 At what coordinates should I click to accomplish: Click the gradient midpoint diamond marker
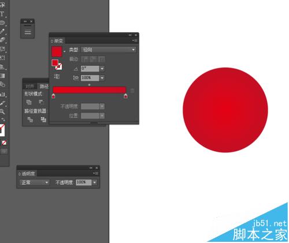tap(89, 85)
